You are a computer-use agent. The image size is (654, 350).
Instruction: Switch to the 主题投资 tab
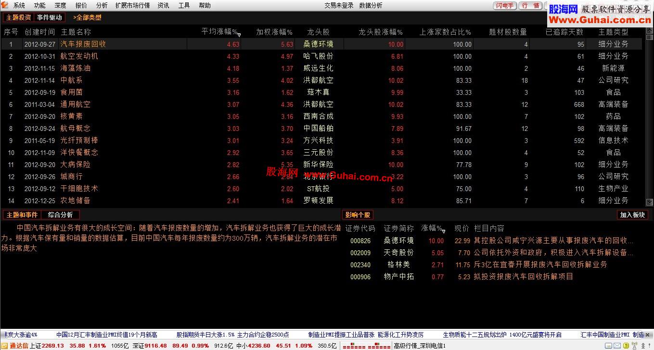tap(18, 17)
